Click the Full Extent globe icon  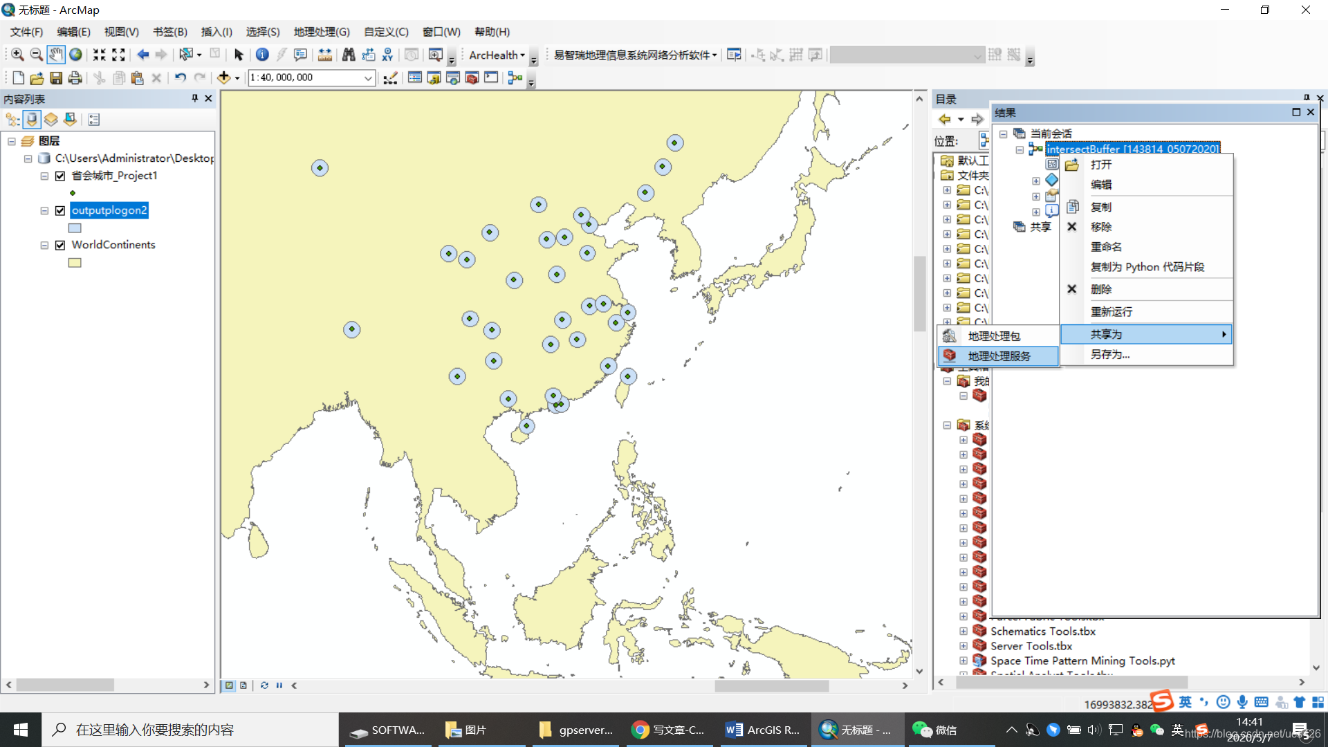75,55
